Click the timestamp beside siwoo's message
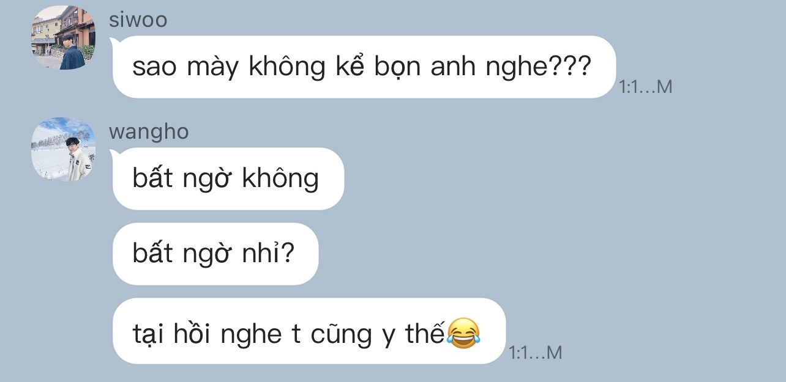 pyautogui.click(x=646, y=87)
